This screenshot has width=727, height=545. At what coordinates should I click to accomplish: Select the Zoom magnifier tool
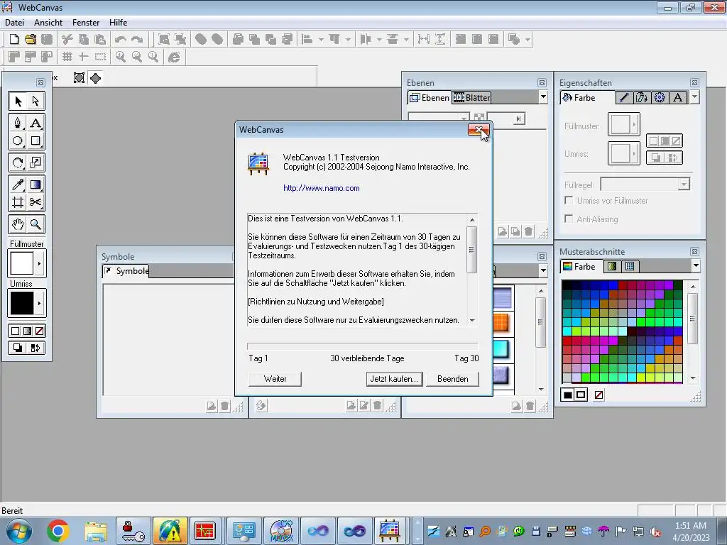35,224
